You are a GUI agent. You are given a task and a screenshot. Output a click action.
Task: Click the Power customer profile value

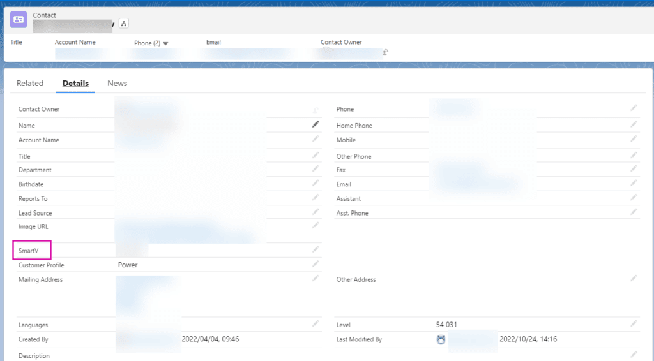pos(128,265)
